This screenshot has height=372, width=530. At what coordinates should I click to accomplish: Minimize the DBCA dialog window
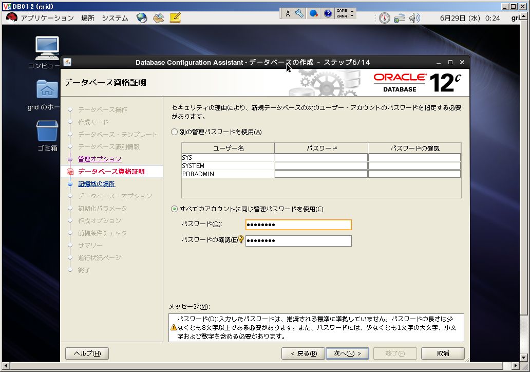[x=439, y=63]
